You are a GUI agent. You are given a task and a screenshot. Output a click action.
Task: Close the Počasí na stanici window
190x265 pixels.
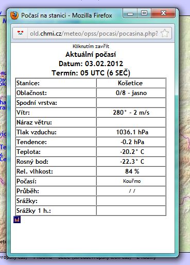163,13
